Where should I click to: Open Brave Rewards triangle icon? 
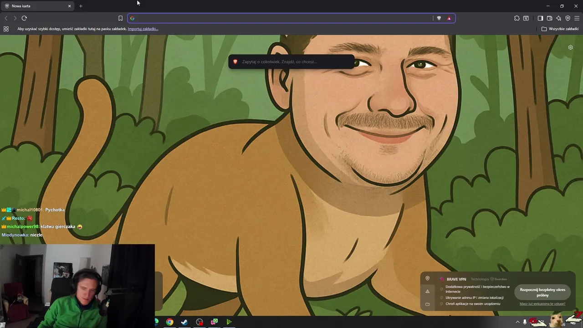click(x=449, y=18)
